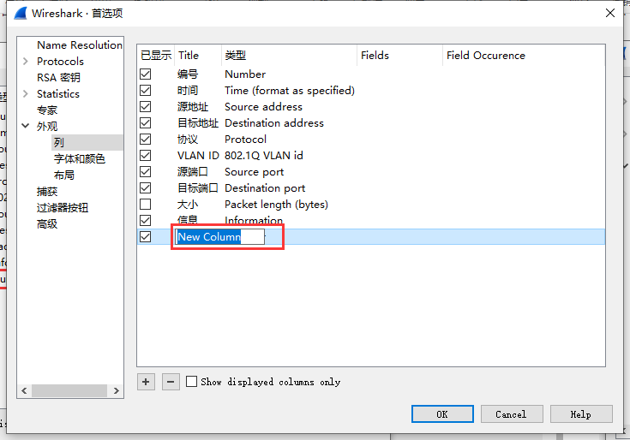The width and height of the screenshot is (630, 440).
Task: Select the VLAN ID title cell
Action: click(x=198, y=155)
